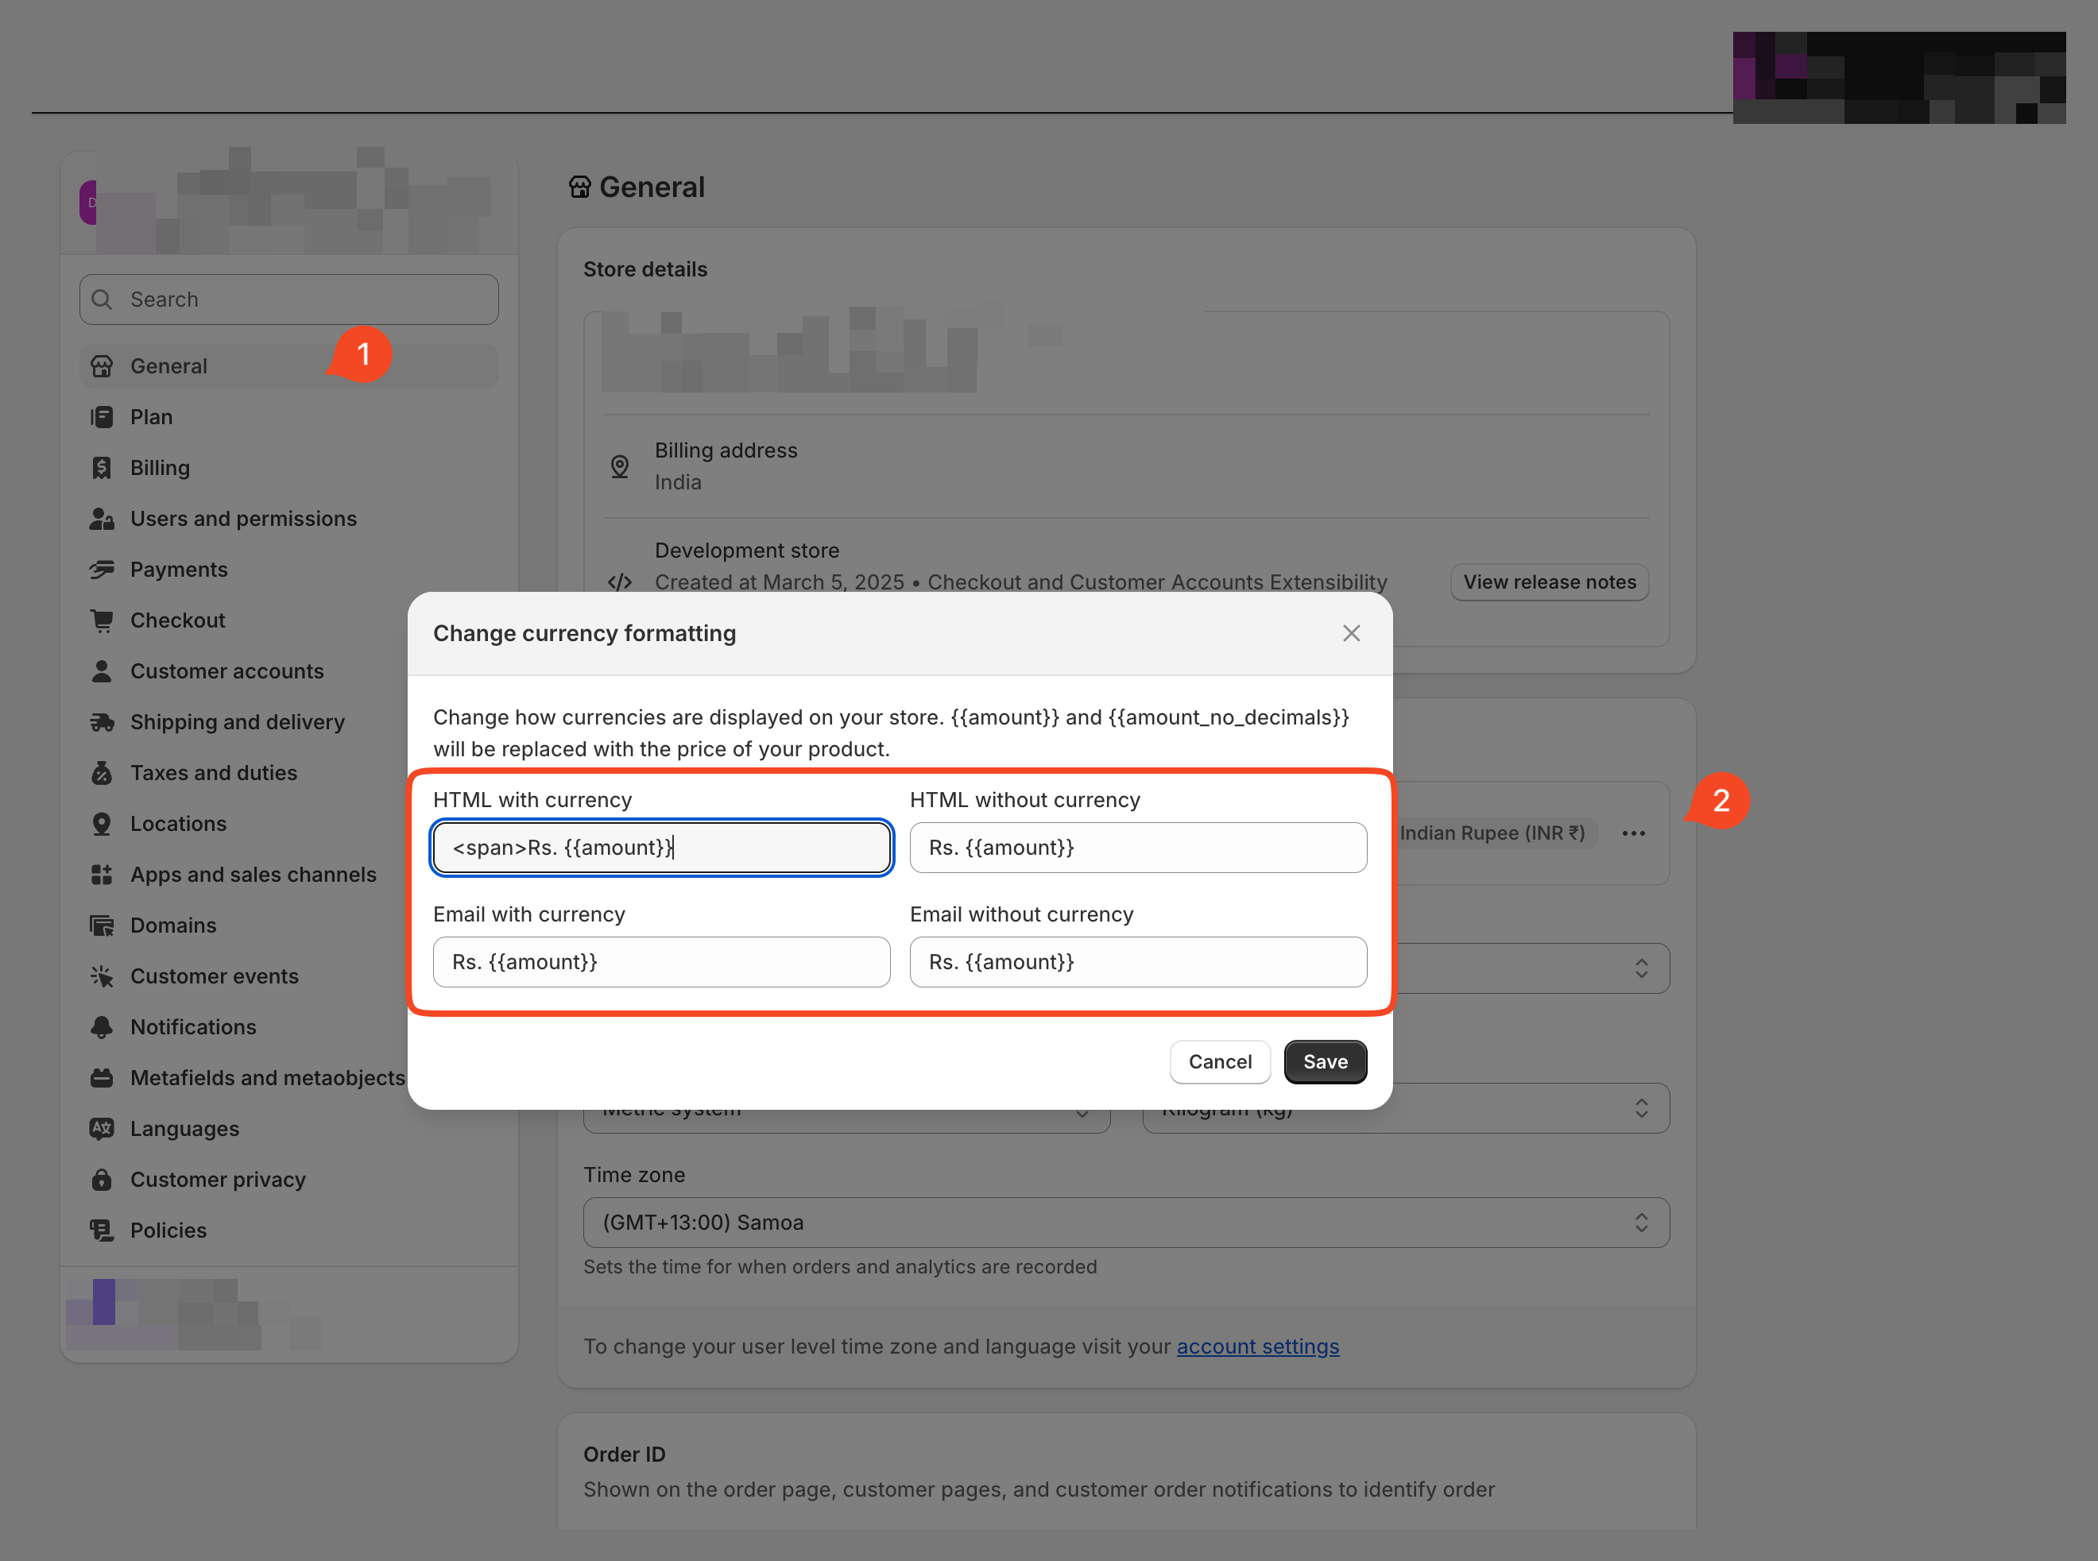Save the currency formatting changes
The height and width of the screenshot is (1561, 2098).
click(x=1325, y=1061)
